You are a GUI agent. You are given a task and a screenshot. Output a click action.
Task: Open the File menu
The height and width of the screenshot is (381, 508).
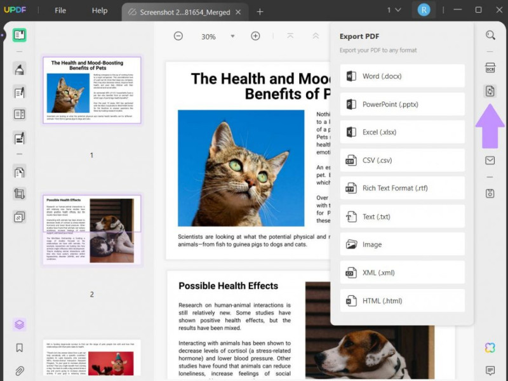(60, 10)
